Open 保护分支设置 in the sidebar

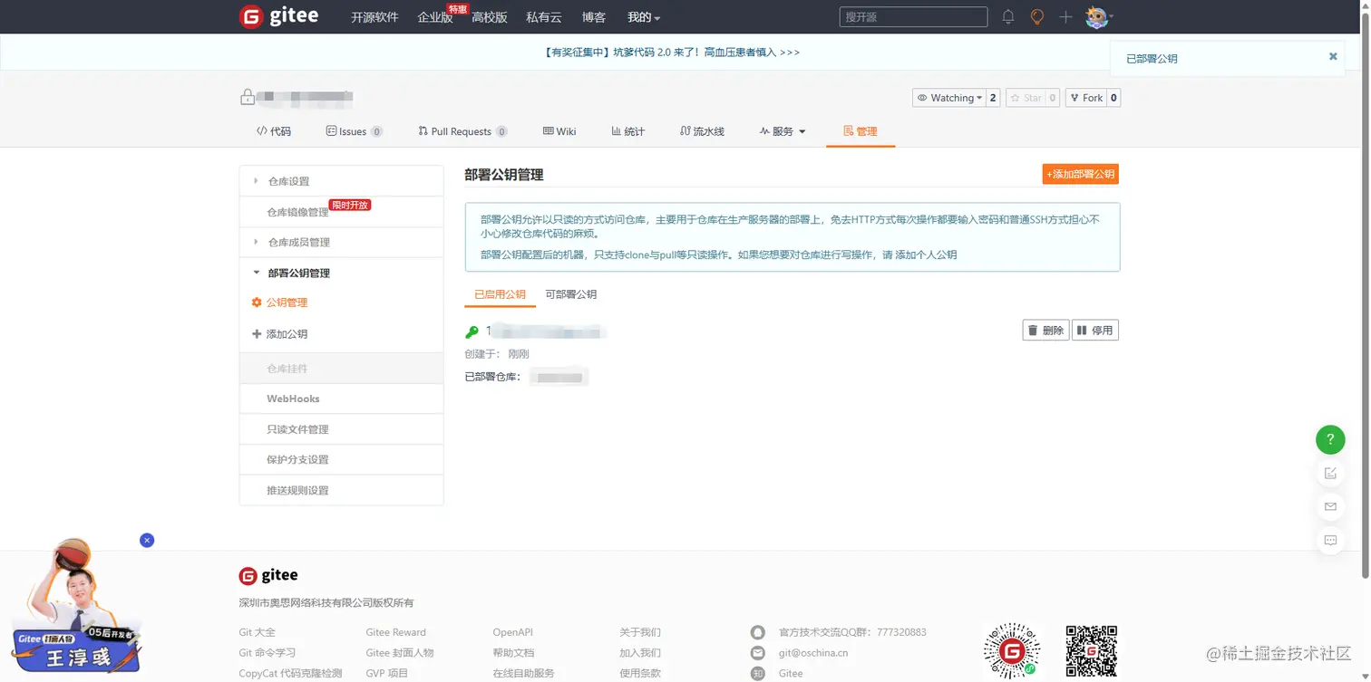pyautogui.click(x=341, y=459)
